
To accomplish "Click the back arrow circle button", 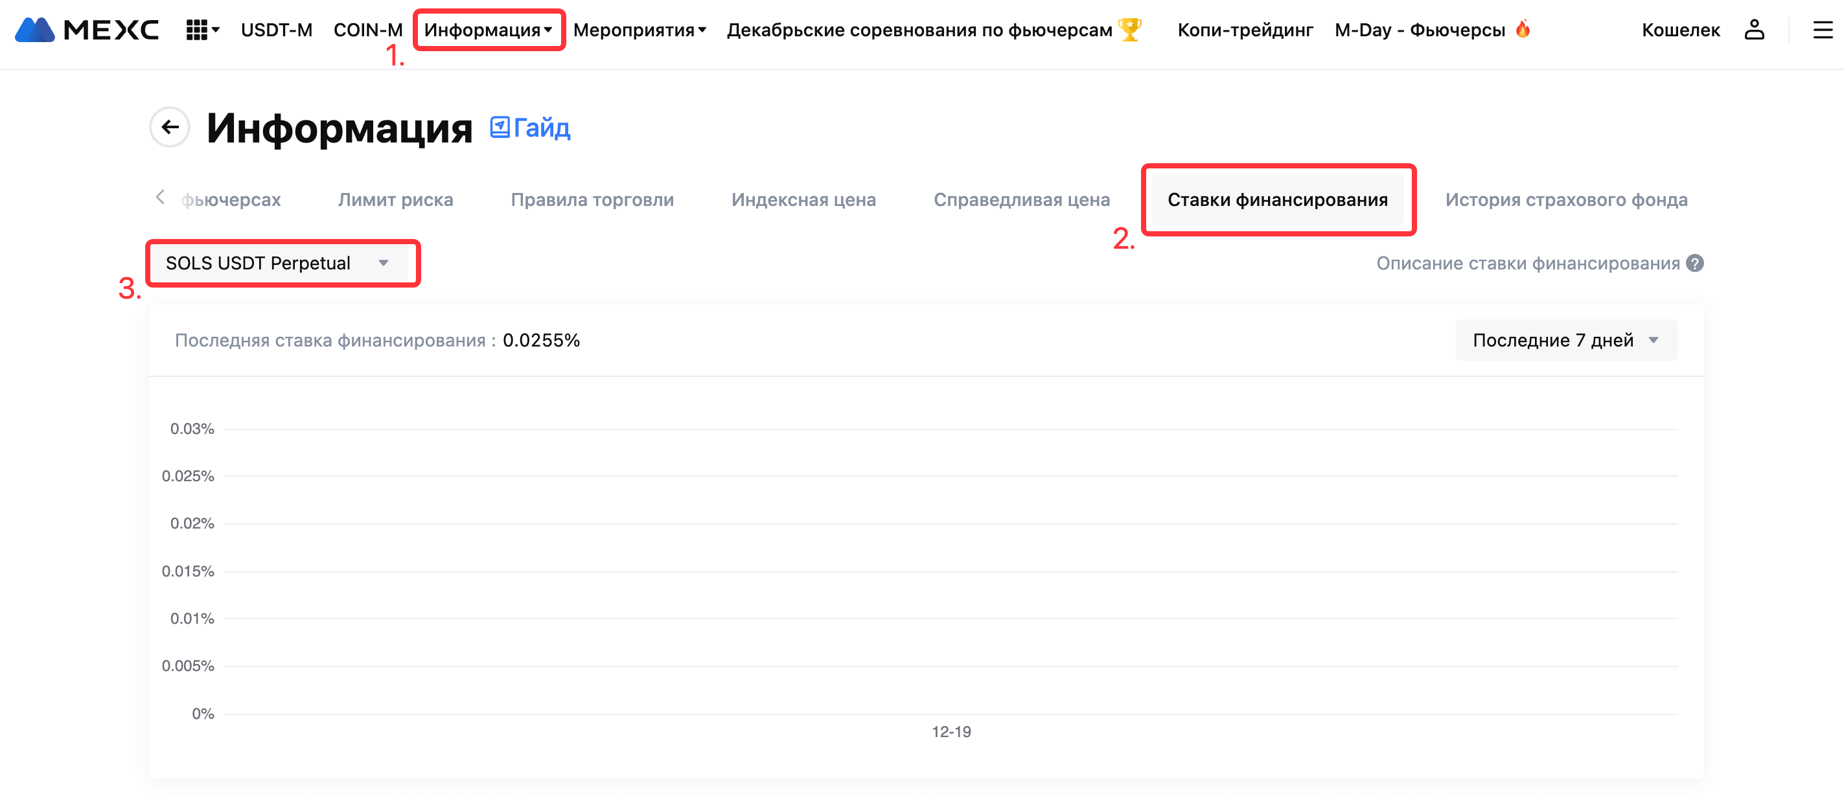I will pos(170,128).
